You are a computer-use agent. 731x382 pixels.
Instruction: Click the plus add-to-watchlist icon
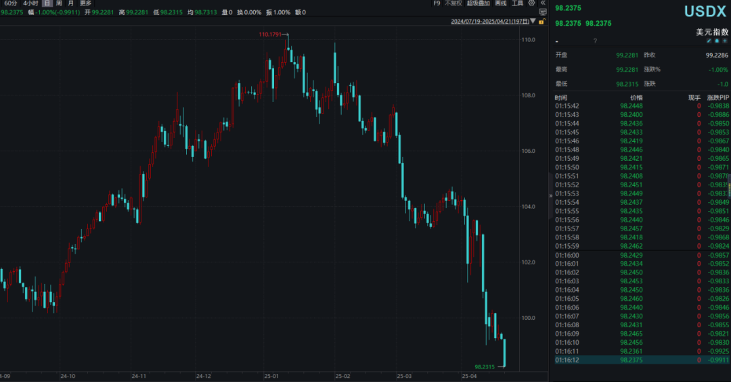point(725,41)
